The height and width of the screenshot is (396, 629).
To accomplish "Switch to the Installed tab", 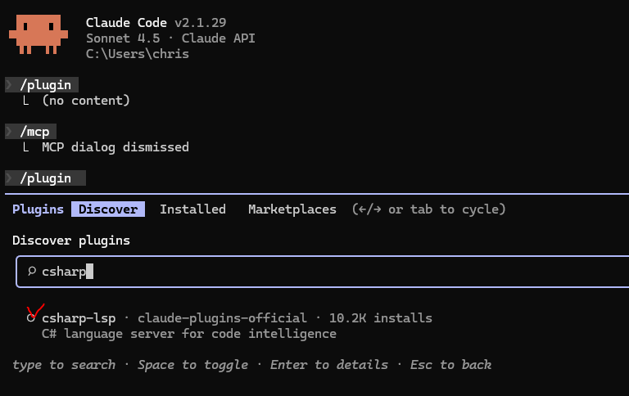I will click(x=192, y=209).
